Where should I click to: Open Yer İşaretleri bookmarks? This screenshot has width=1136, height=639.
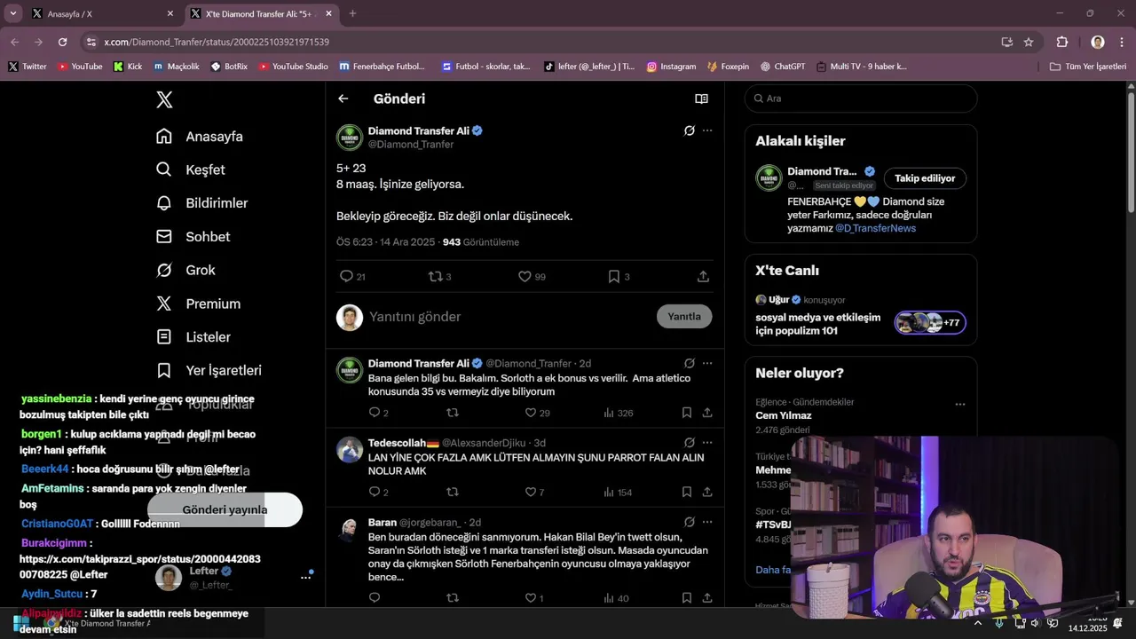209,370
